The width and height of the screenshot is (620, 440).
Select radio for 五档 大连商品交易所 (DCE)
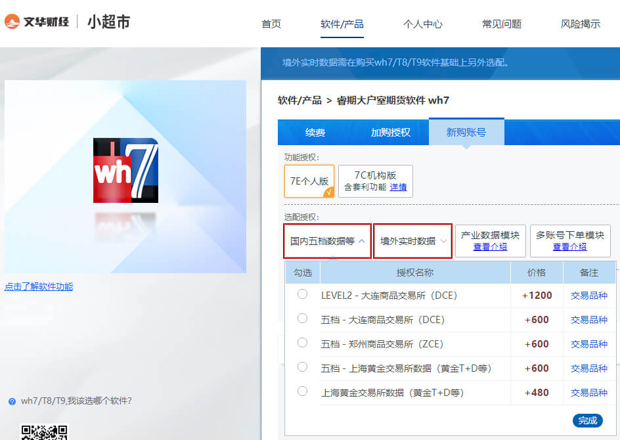[x=303, y=319]
